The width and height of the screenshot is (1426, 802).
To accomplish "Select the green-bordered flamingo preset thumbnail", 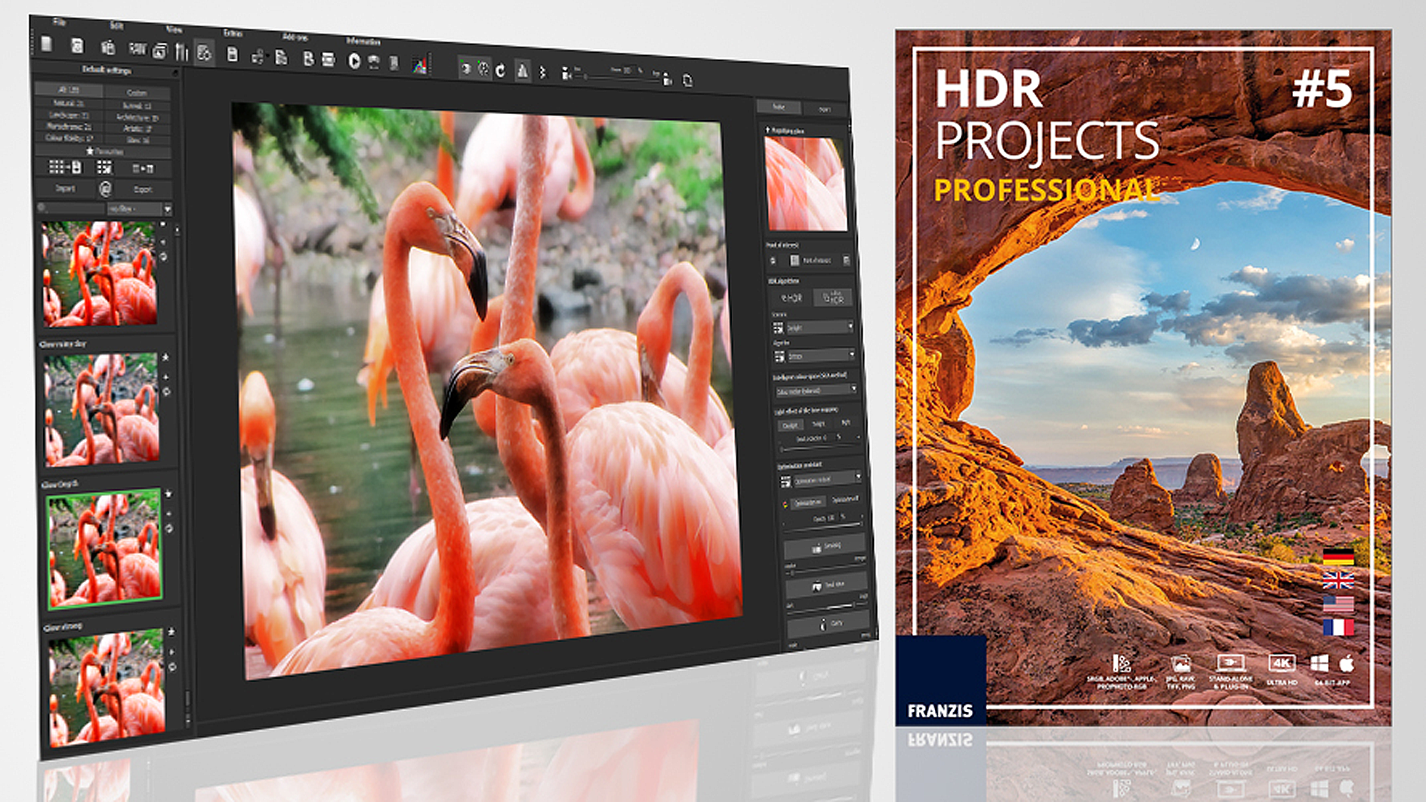I will click(x=104, y=548).
